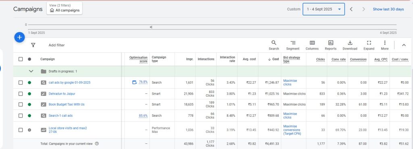Collapse the chart with the up chevron
This screenshot has height=149, width=413.
(404, 45)
